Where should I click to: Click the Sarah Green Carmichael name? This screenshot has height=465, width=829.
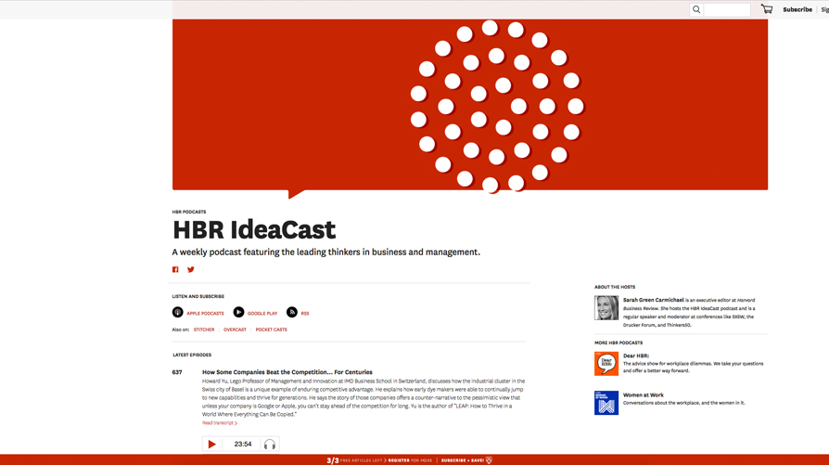(654, 300)
